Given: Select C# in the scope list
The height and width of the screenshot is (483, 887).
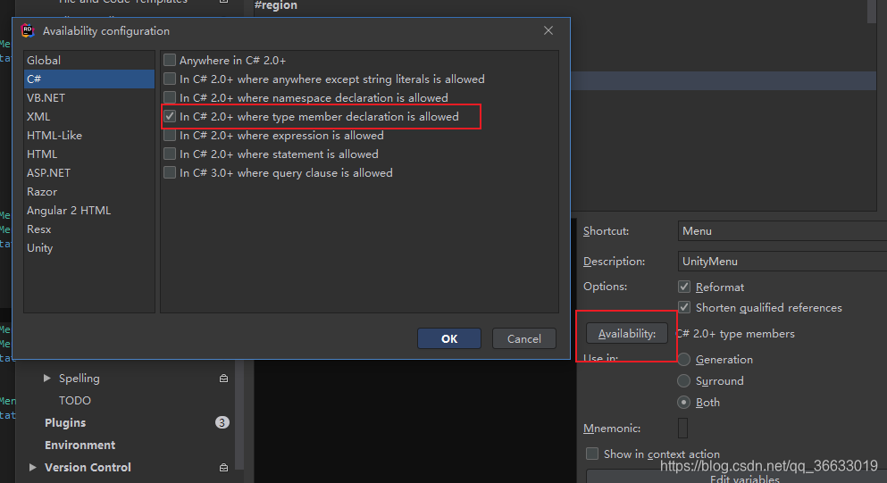Looking at the screenshot, I should [88, 79].
